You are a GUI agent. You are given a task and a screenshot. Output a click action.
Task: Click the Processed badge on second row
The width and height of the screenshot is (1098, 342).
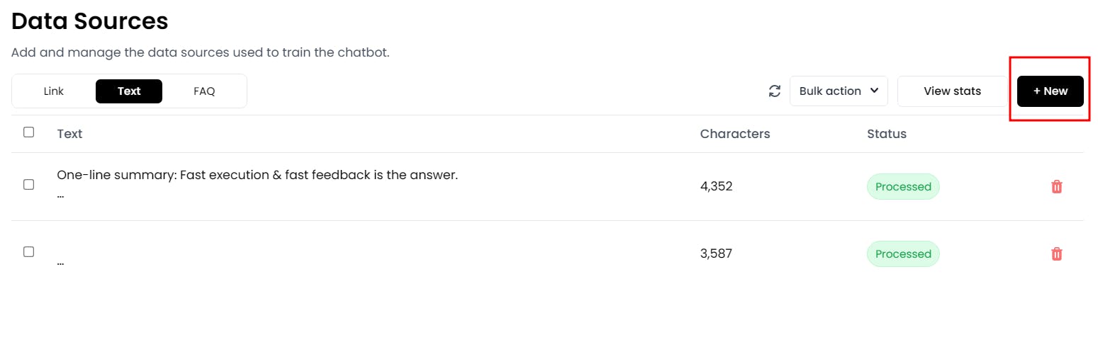[x=903, y=254]
